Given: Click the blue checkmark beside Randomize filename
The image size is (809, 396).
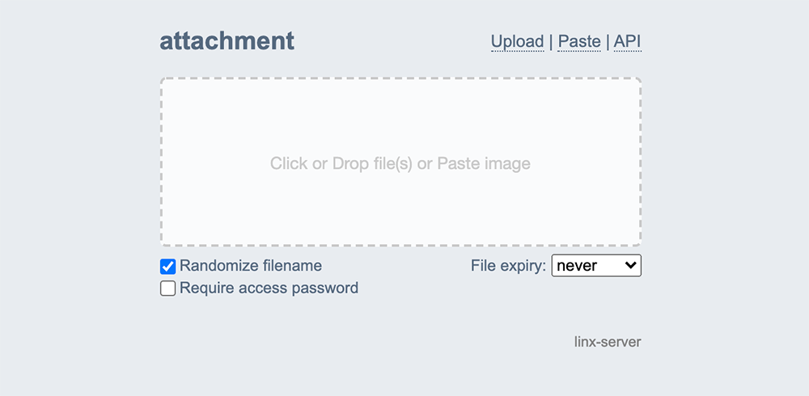Looking at the screenshot, I should [x=168, y=266].
